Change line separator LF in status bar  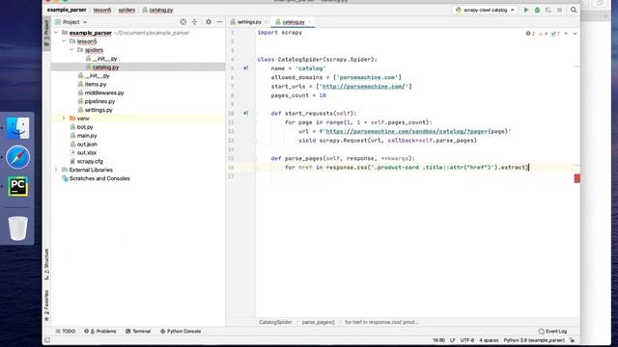point(453,340)
